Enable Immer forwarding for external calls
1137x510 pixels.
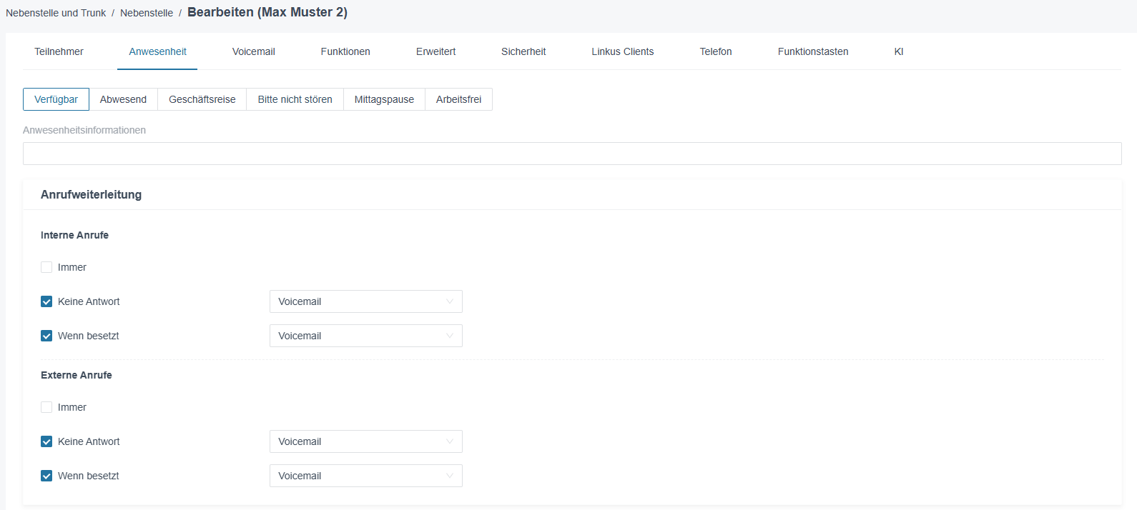46,407
